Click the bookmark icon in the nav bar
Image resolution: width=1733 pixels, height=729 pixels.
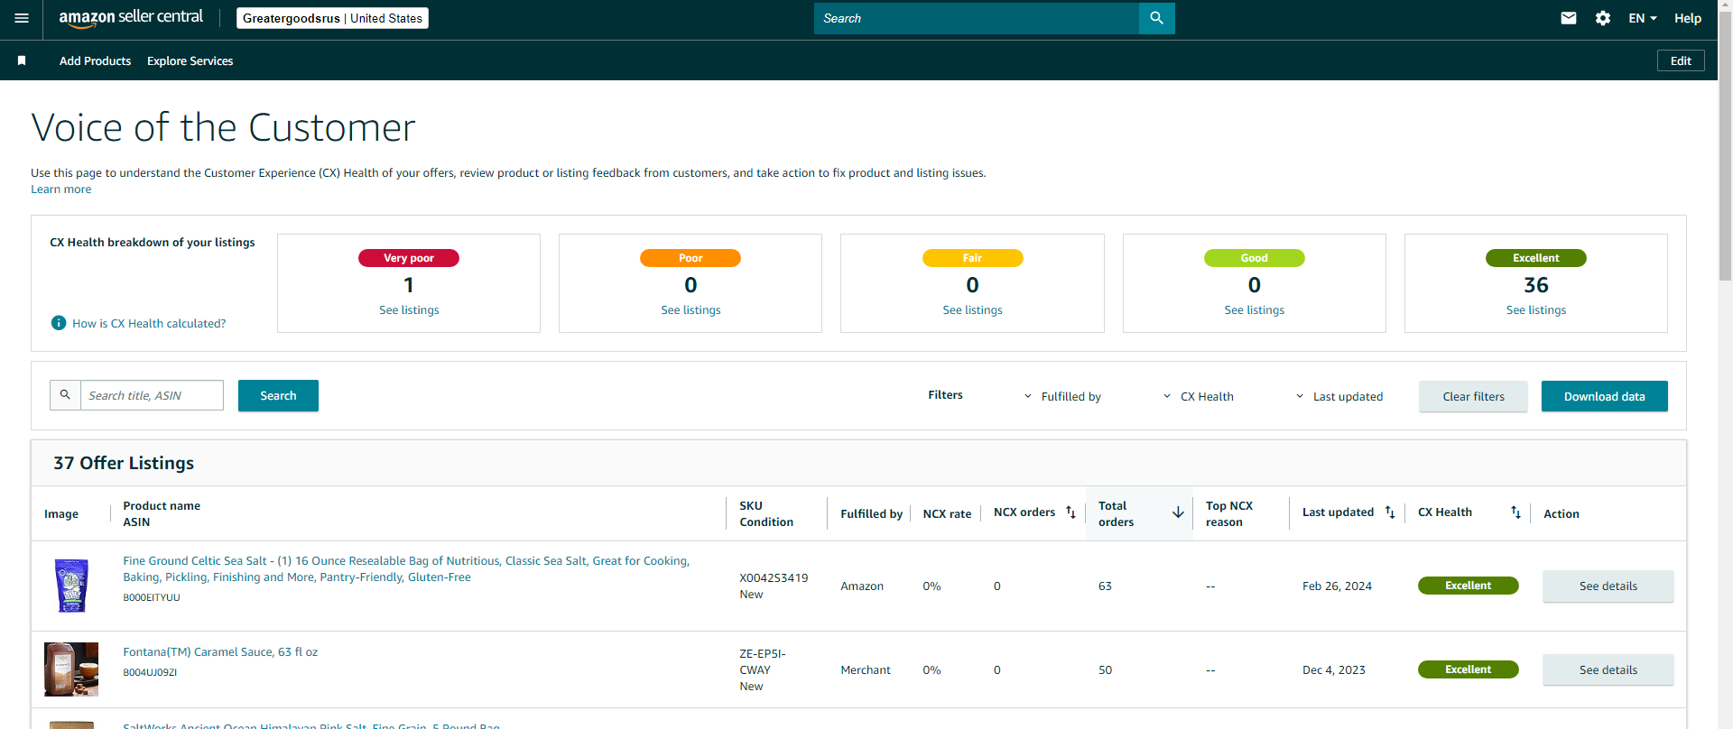coord(22,60)
